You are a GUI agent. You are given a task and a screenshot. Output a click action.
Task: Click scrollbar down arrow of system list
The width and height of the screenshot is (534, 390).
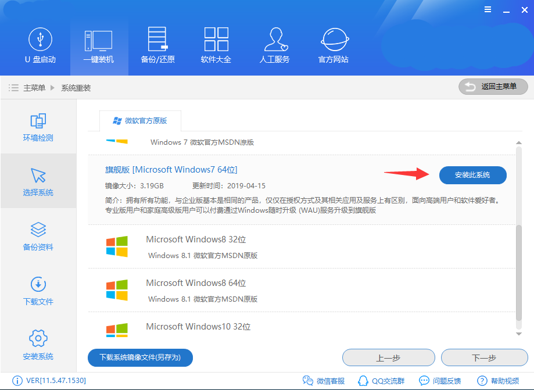click(x=519, y=334)
